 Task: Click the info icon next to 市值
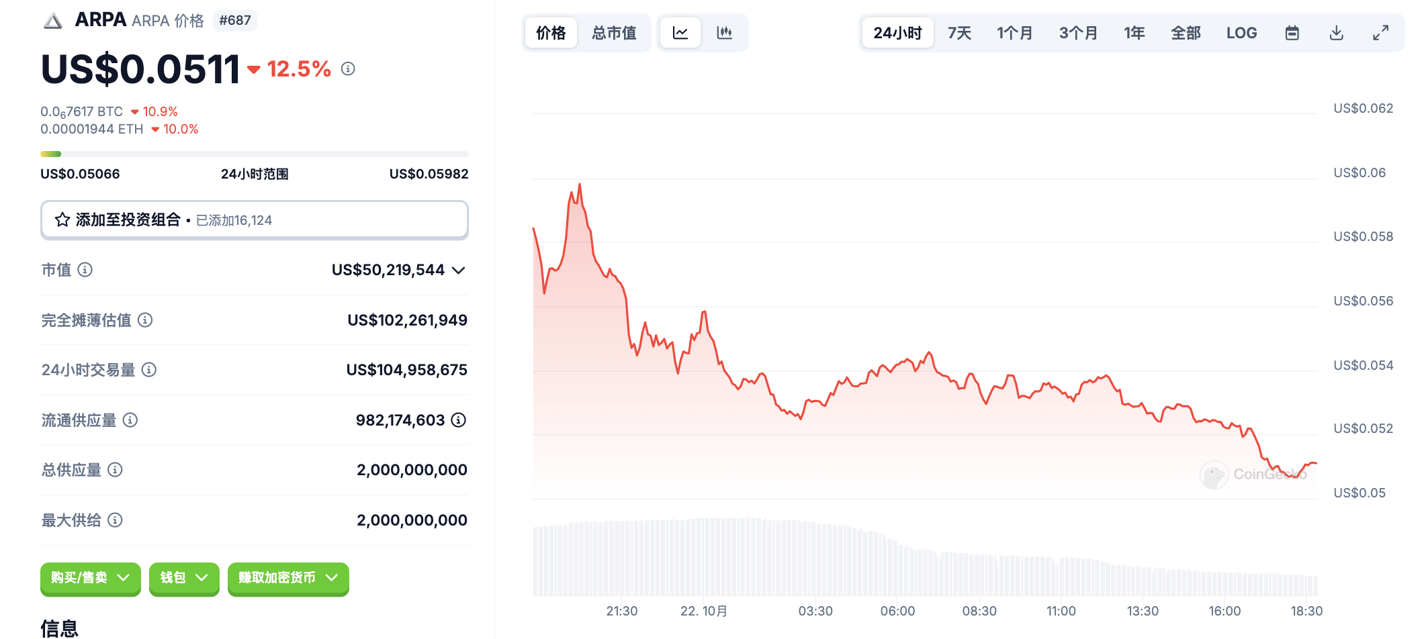tap(85, 270)
